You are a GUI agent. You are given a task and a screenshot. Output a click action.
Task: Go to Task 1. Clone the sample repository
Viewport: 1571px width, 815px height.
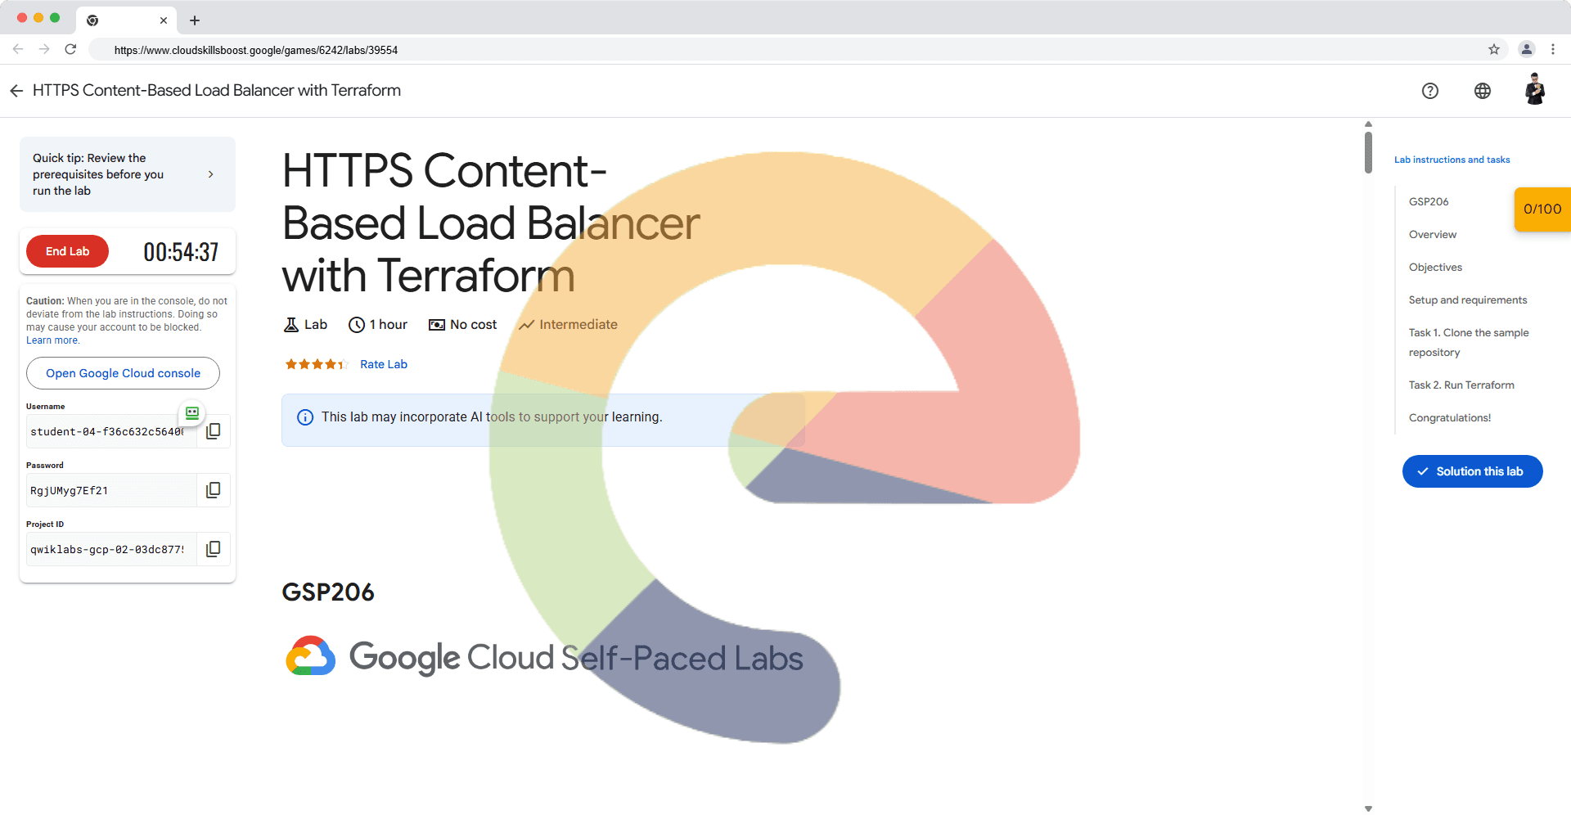pos(1469,342)
